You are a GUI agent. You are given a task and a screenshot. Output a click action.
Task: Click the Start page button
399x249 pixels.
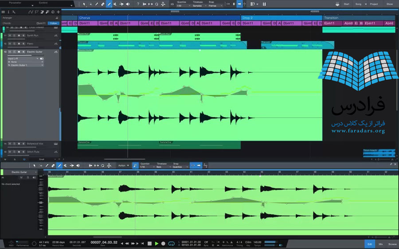(x=346, y=4)
